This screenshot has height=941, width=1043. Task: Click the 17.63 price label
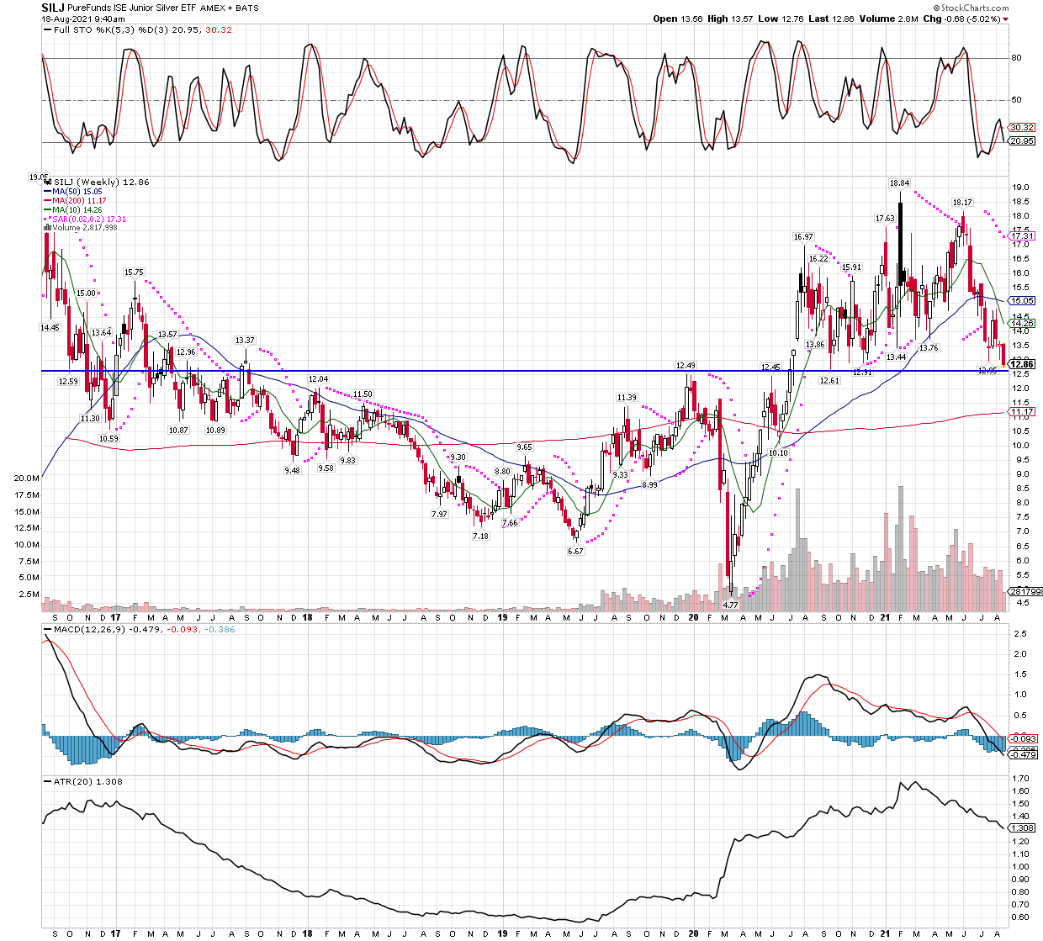[x=885, y=219]
